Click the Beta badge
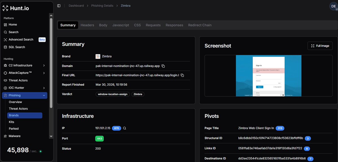Image resolution: width=338 pixels, height=162 pixels. (x=42, y=40)
